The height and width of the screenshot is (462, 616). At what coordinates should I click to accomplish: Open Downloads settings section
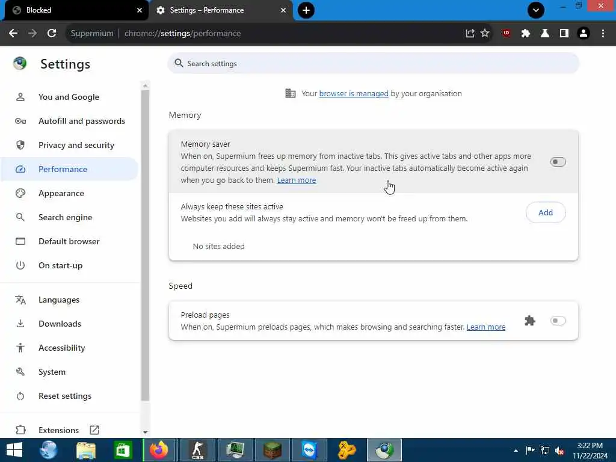pyautogui.click(x=69, y=324)
